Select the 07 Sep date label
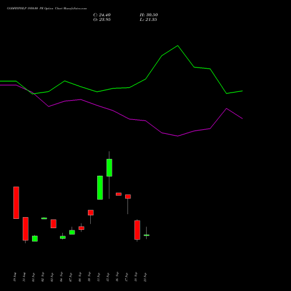The width and height of the screenshot is (291, 291). (x=71, y=277)
